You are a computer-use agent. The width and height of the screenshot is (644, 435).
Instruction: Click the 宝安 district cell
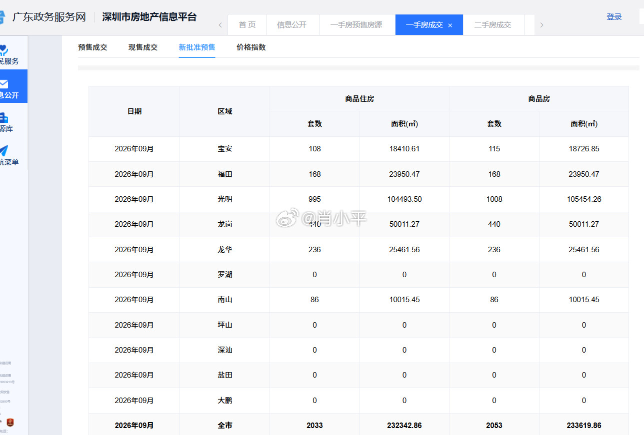[224, 149]
